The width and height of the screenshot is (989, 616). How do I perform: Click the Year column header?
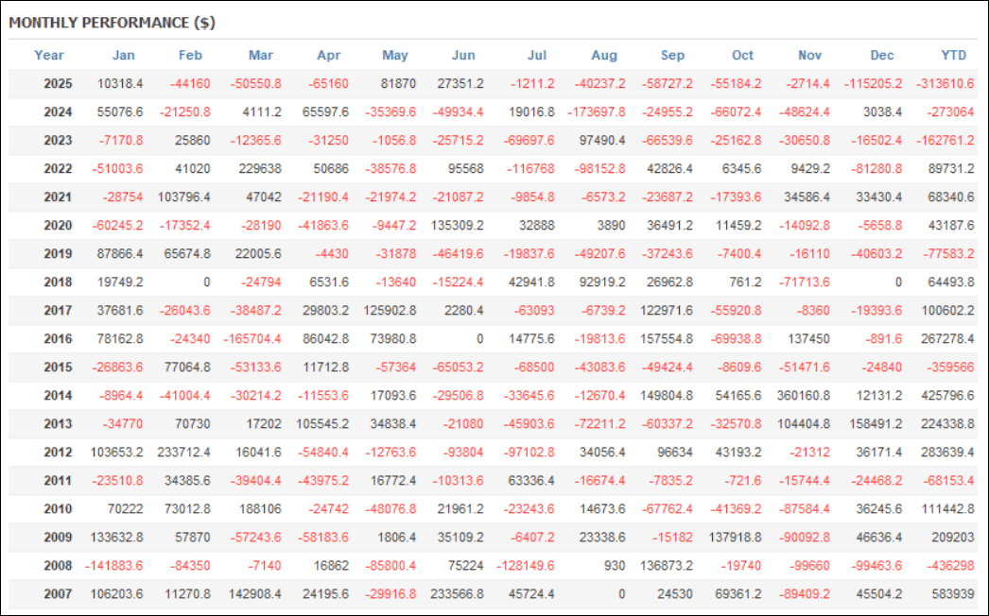49,55
